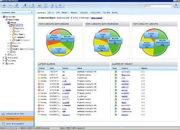Click the Search binoculars icon
Viewport: 180px width, 130px height.
click(176, 6)
